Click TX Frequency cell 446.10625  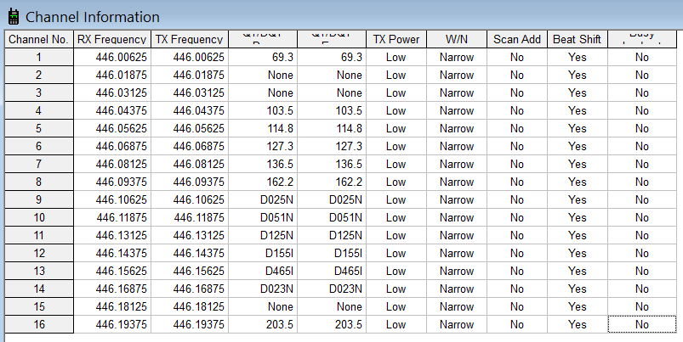tap(190, 199)
